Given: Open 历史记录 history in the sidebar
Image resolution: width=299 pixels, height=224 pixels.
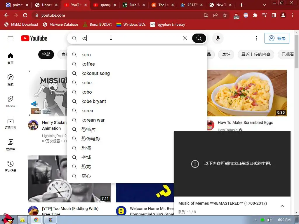Looking at the screenshot, I should (11, 167).
